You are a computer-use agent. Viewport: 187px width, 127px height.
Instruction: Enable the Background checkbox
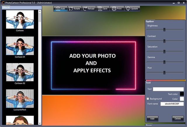tap(148, 99)
